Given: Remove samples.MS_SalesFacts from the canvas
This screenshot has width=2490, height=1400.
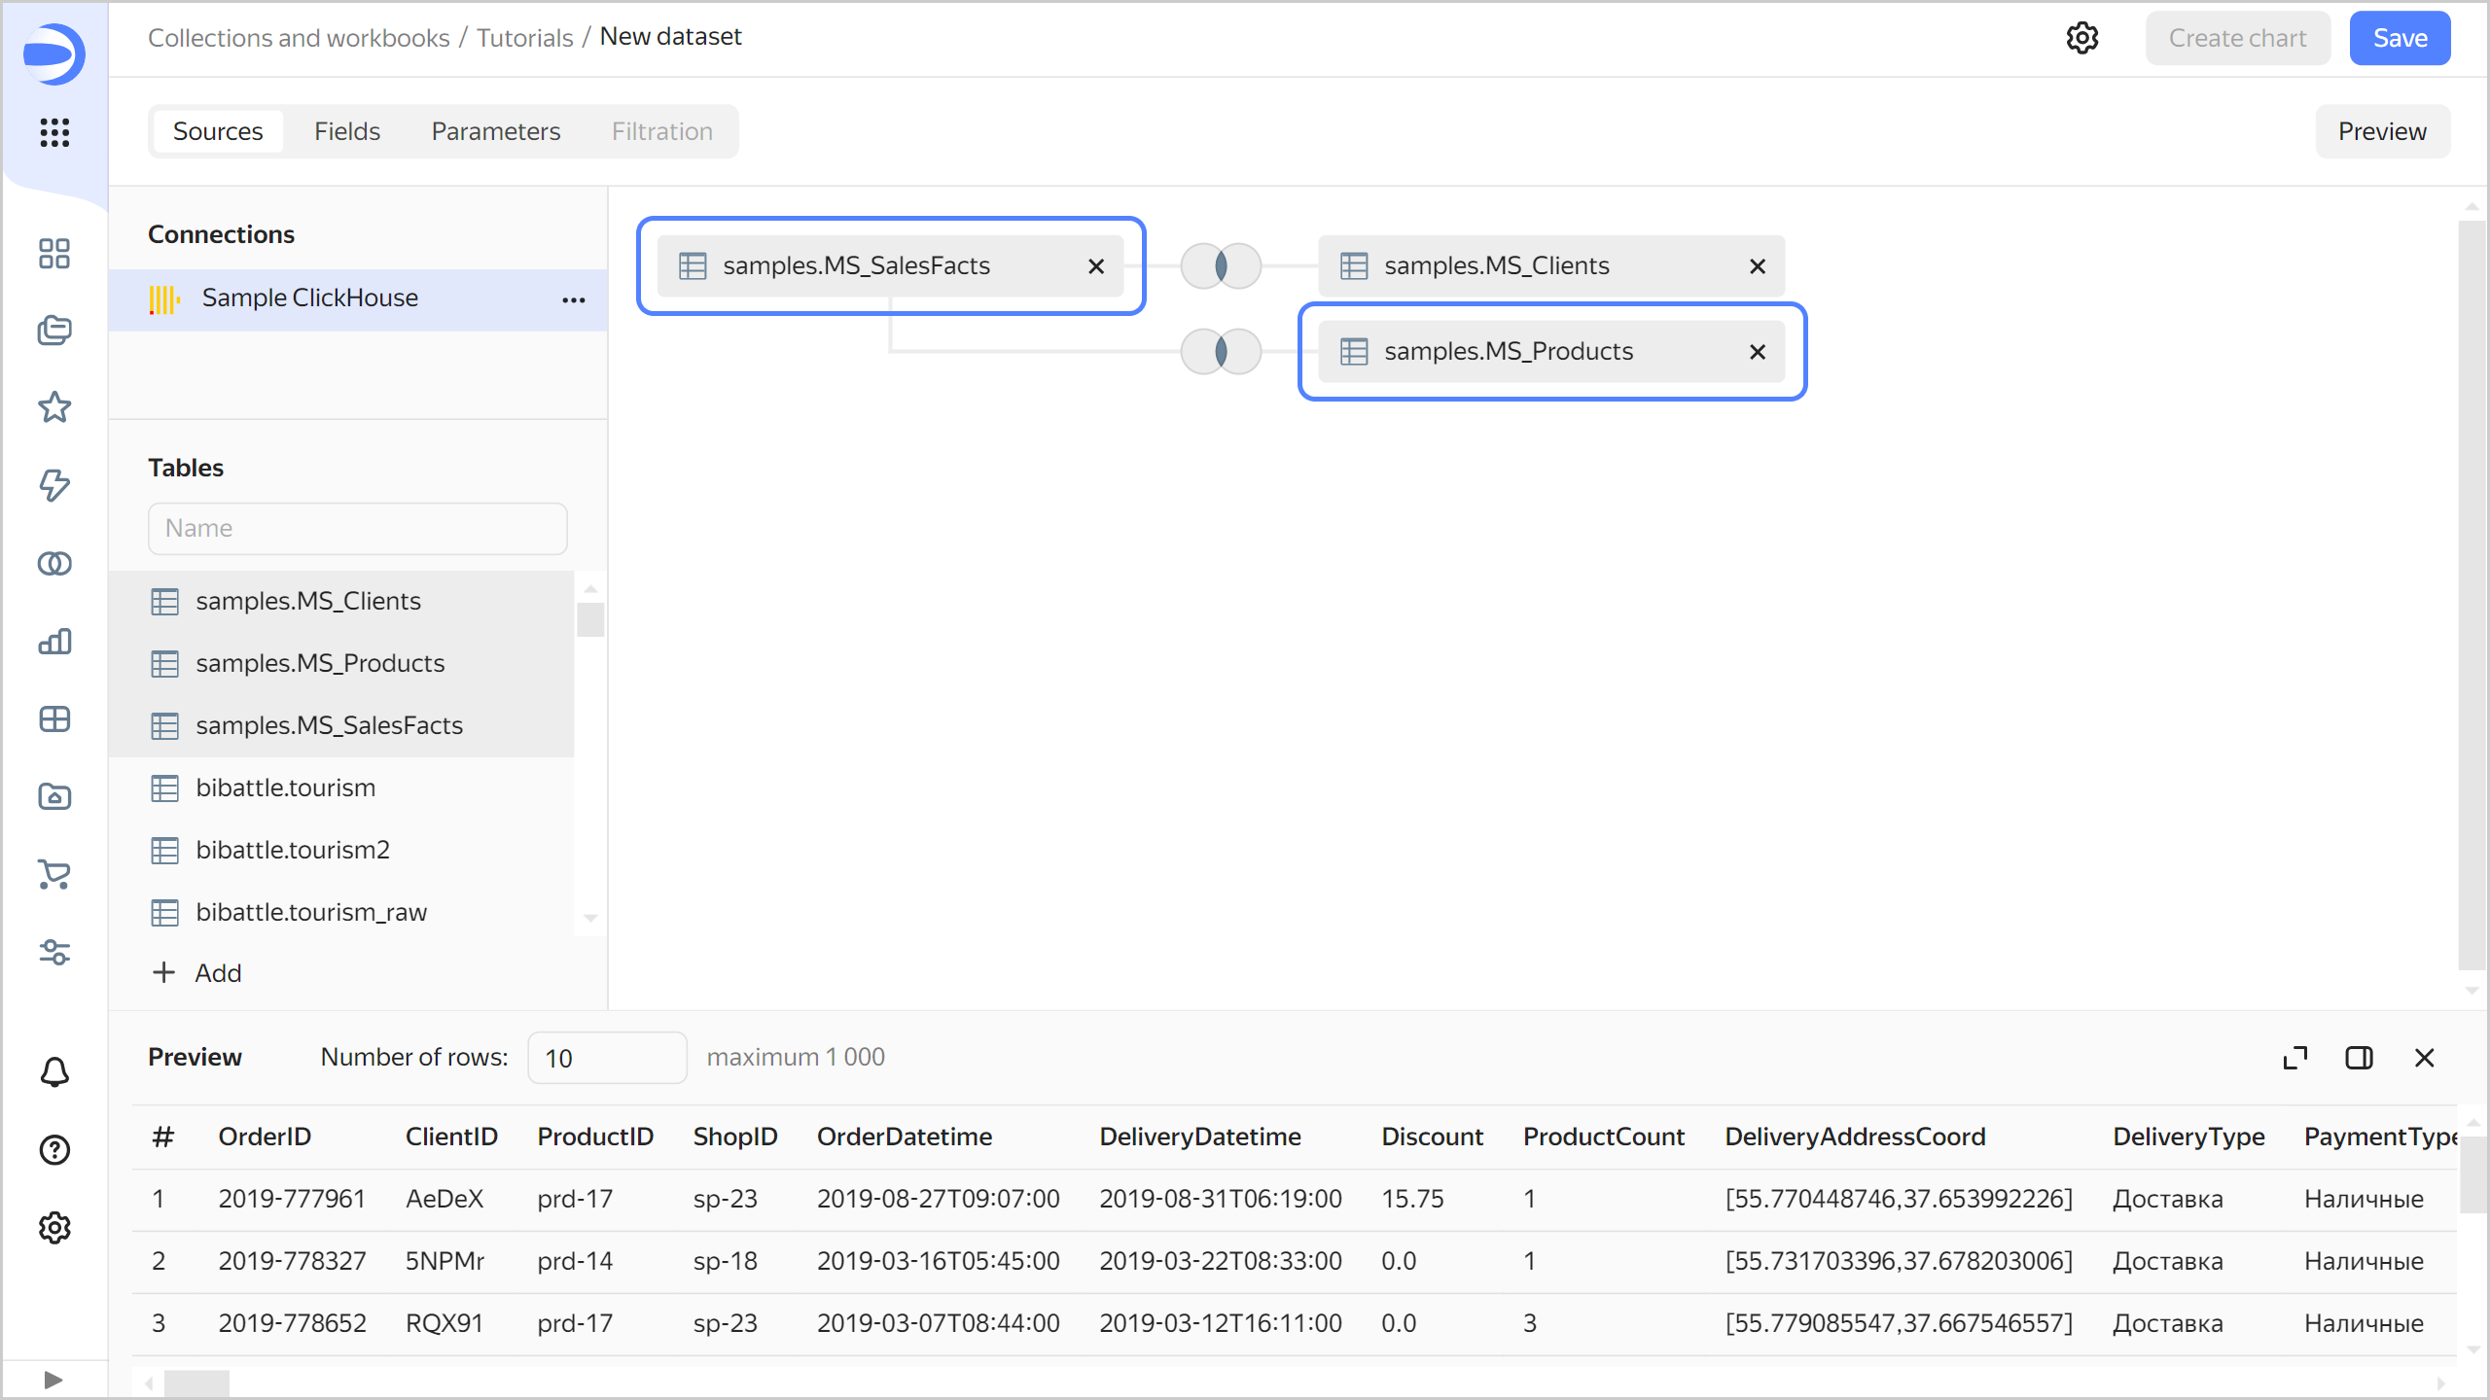Looking at the screenshot, I should [1096, 266].
